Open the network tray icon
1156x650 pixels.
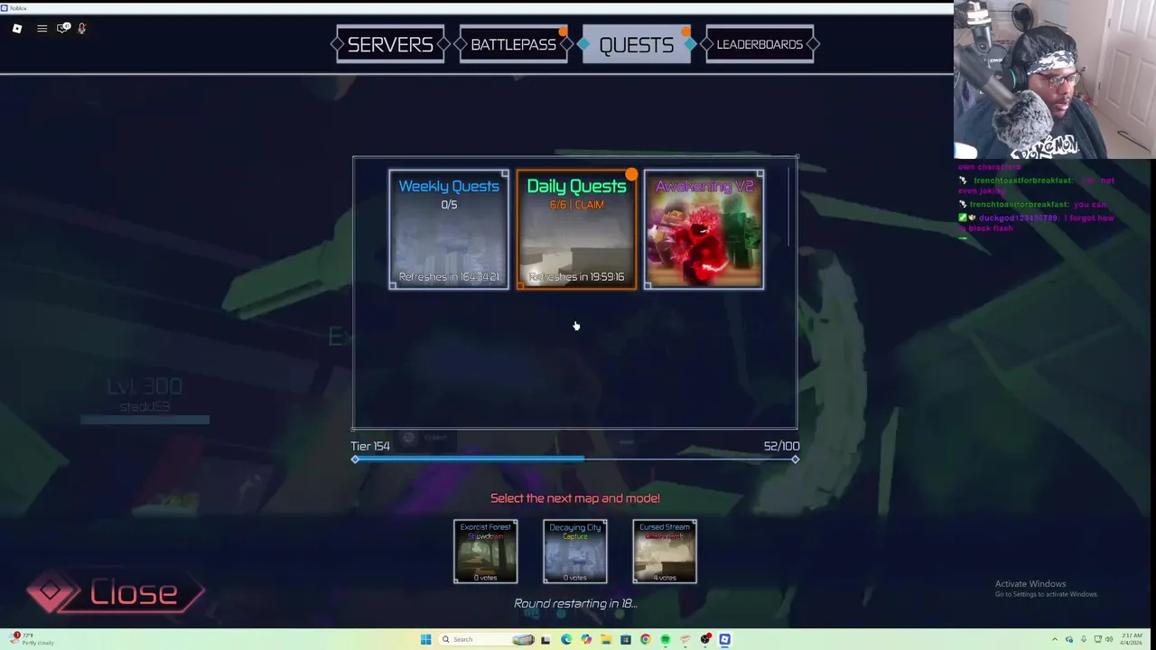tap(1098, 639)
